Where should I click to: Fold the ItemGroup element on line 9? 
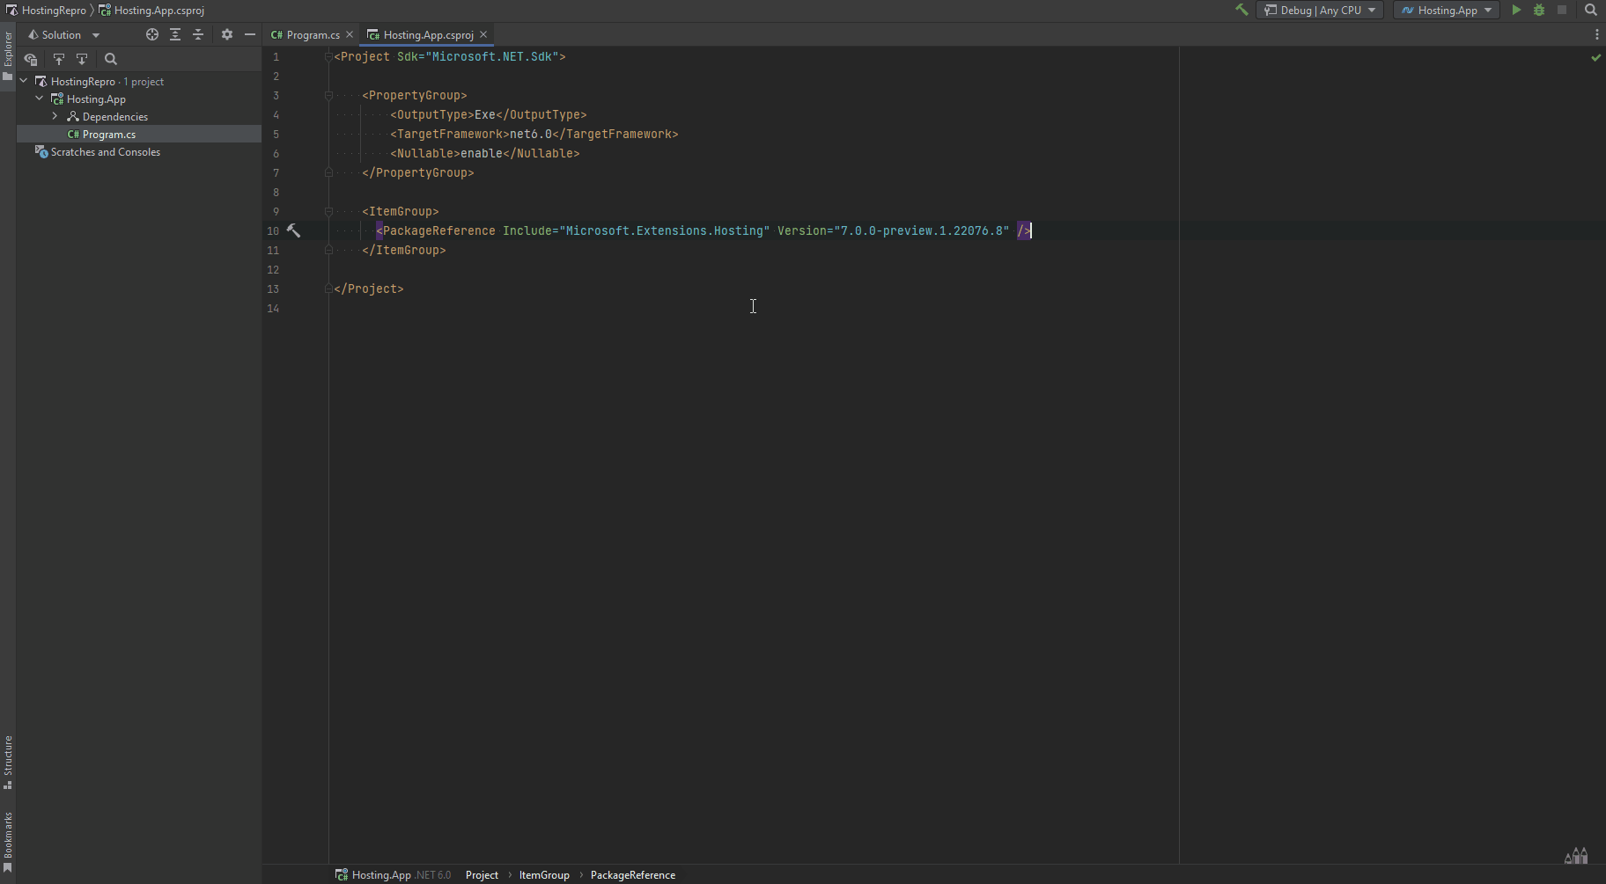(328, 211)
